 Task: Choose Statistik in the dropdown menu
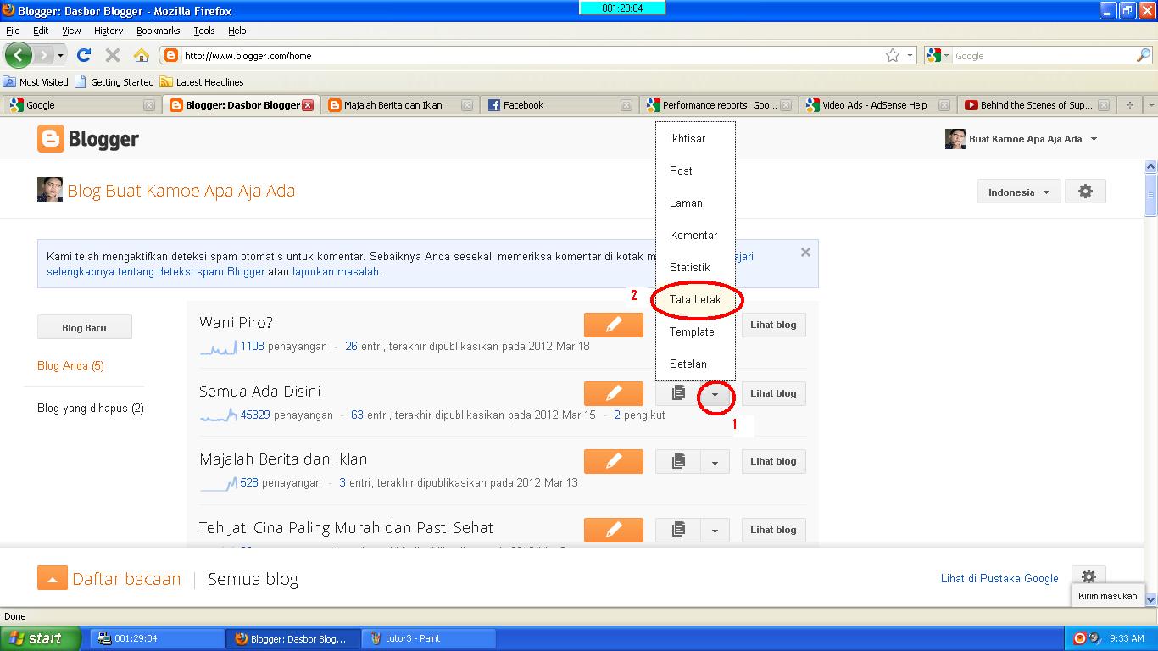pyautogui.click(x=695, y=267)
